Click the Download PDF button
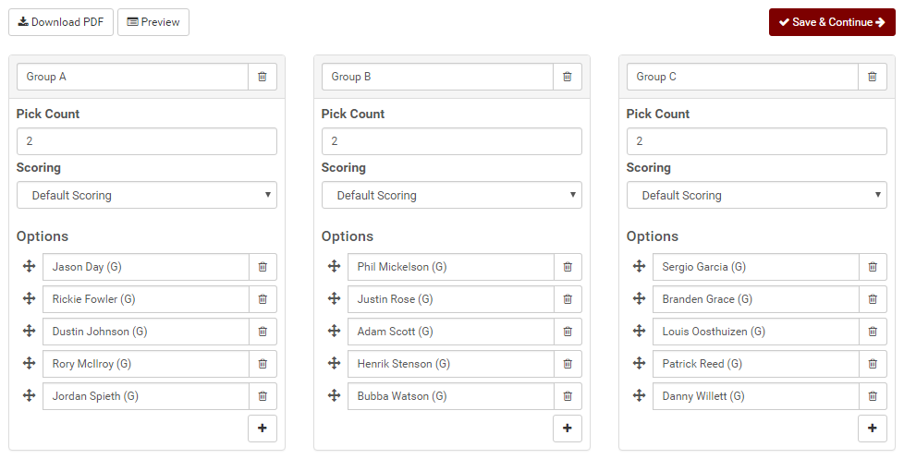This screenshot has height=459, width=904. coord(60,22)
